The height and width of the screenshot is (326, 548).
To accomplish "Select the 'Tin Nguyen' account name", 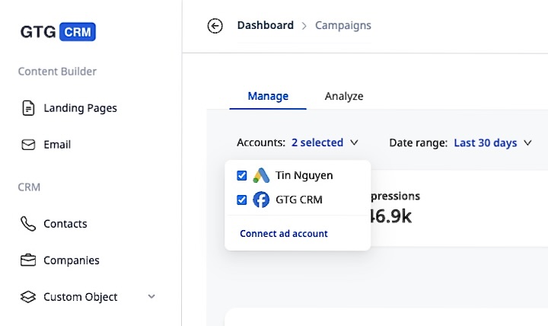I will point(304,175).
